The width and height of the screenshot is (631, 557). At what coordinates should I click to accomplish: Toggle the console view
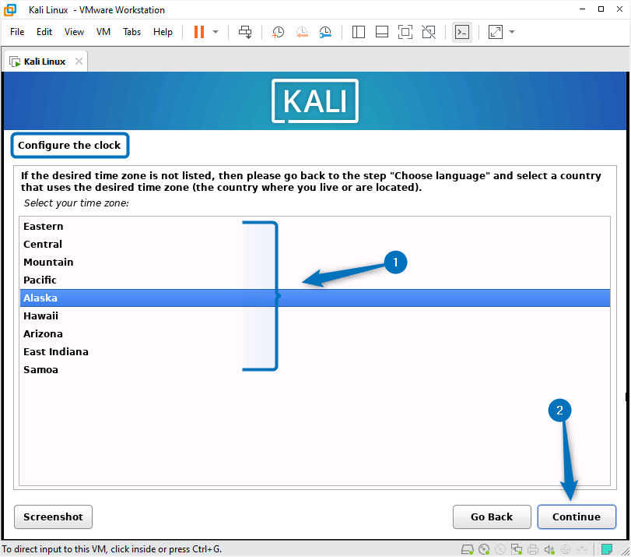pyautogui.click(x=462, y=32)
